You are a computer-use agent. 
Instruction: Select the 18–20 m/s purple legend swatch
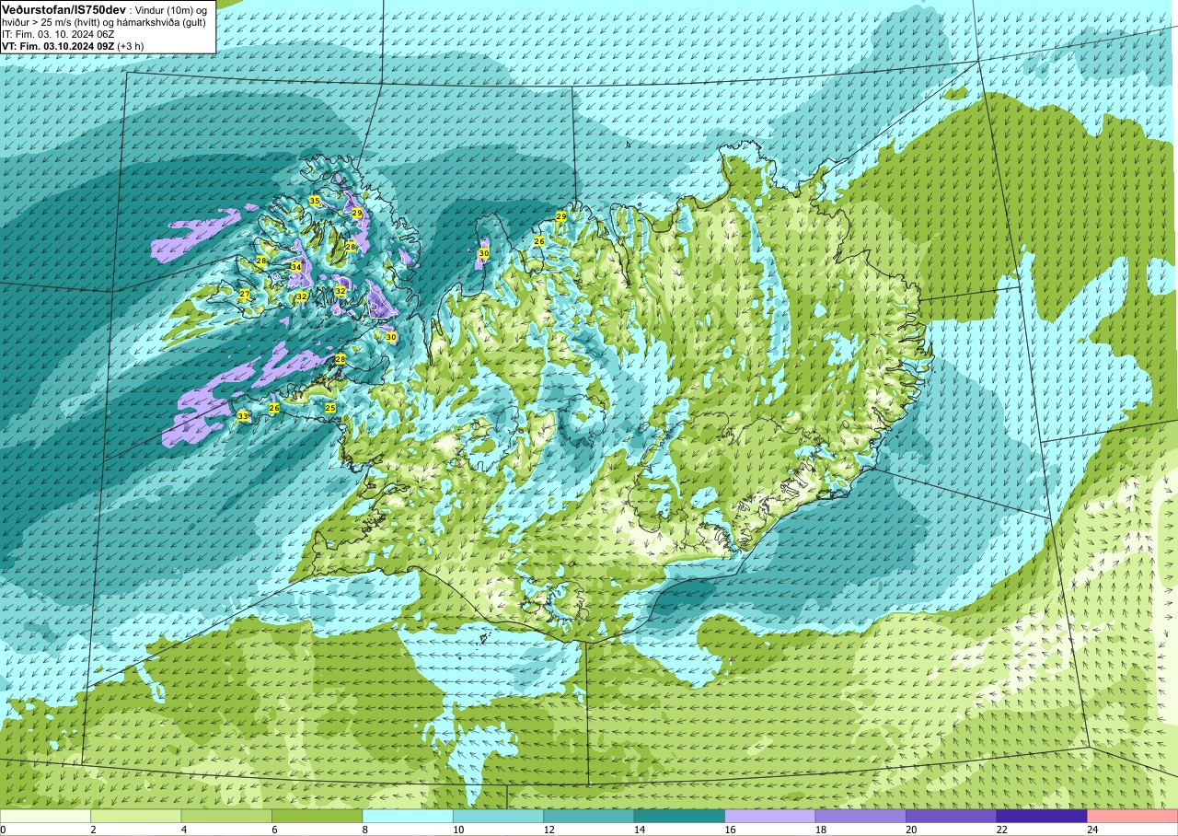(x=860, y=816)
